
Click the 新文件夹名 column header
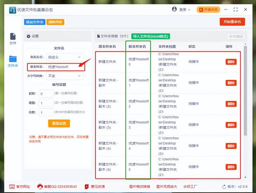[x=137, y=47]
